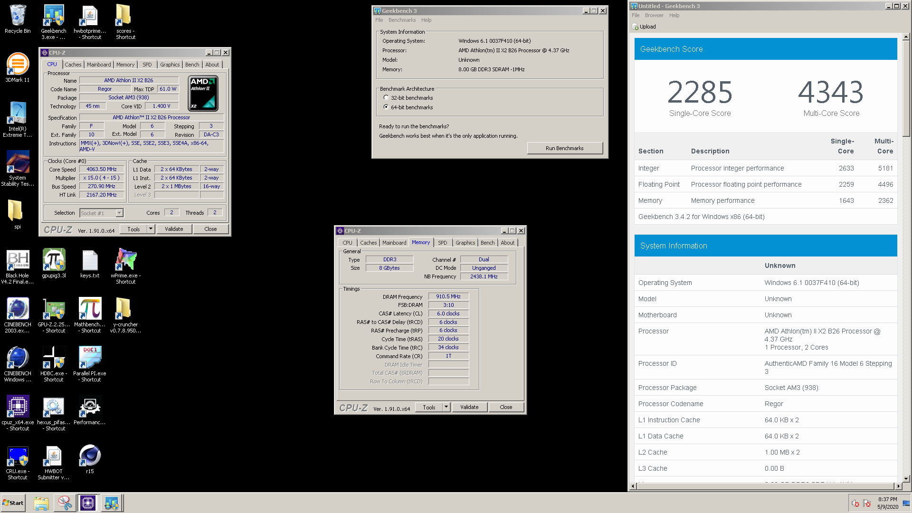Open About tab in CPU-Z CPU window
This screenshot has height=513, width=912.
(212, 65)
